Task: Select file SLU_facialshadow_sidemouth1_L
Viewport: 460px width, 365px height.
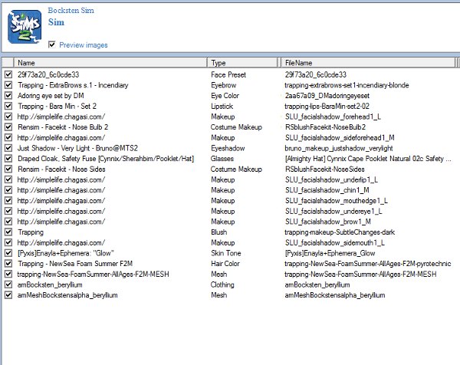Action: (x=335, y=243)
